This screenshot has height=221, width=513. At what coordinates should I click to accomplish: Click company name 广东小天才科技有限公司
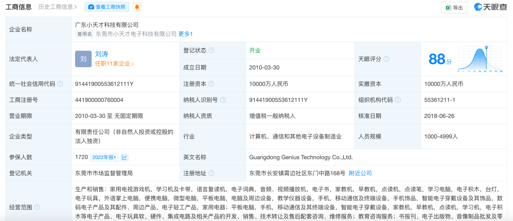click(107, 25)
